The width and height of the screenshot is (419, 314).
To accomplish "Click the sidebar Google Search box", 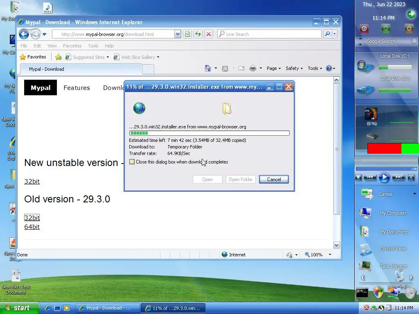I will 386,41.
